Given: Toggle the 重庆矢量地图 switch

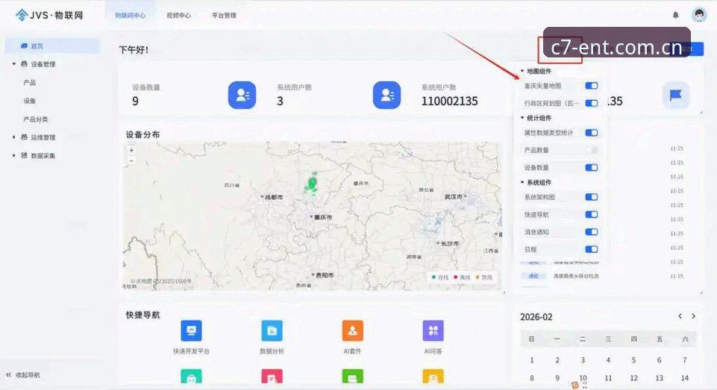Looking at the screenshot, I should 591,86.
